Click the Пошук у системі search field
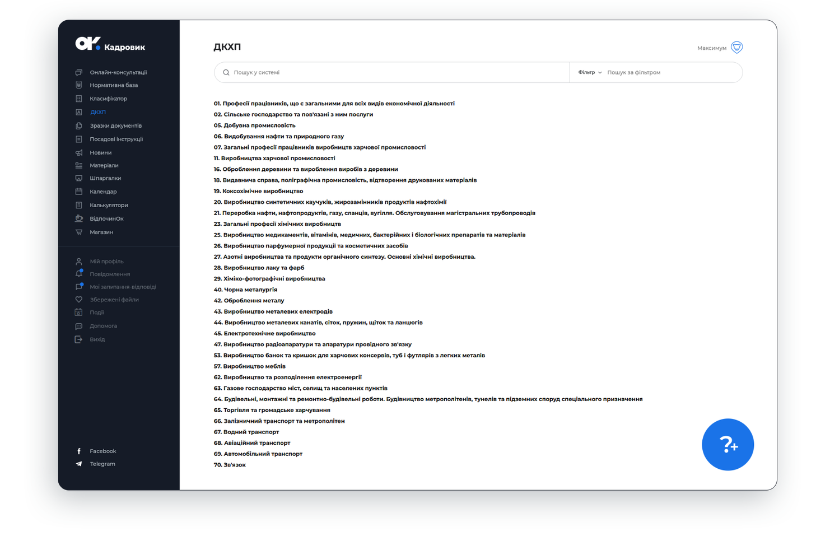This screenshot has width=830, height=536. click(392, 72)
